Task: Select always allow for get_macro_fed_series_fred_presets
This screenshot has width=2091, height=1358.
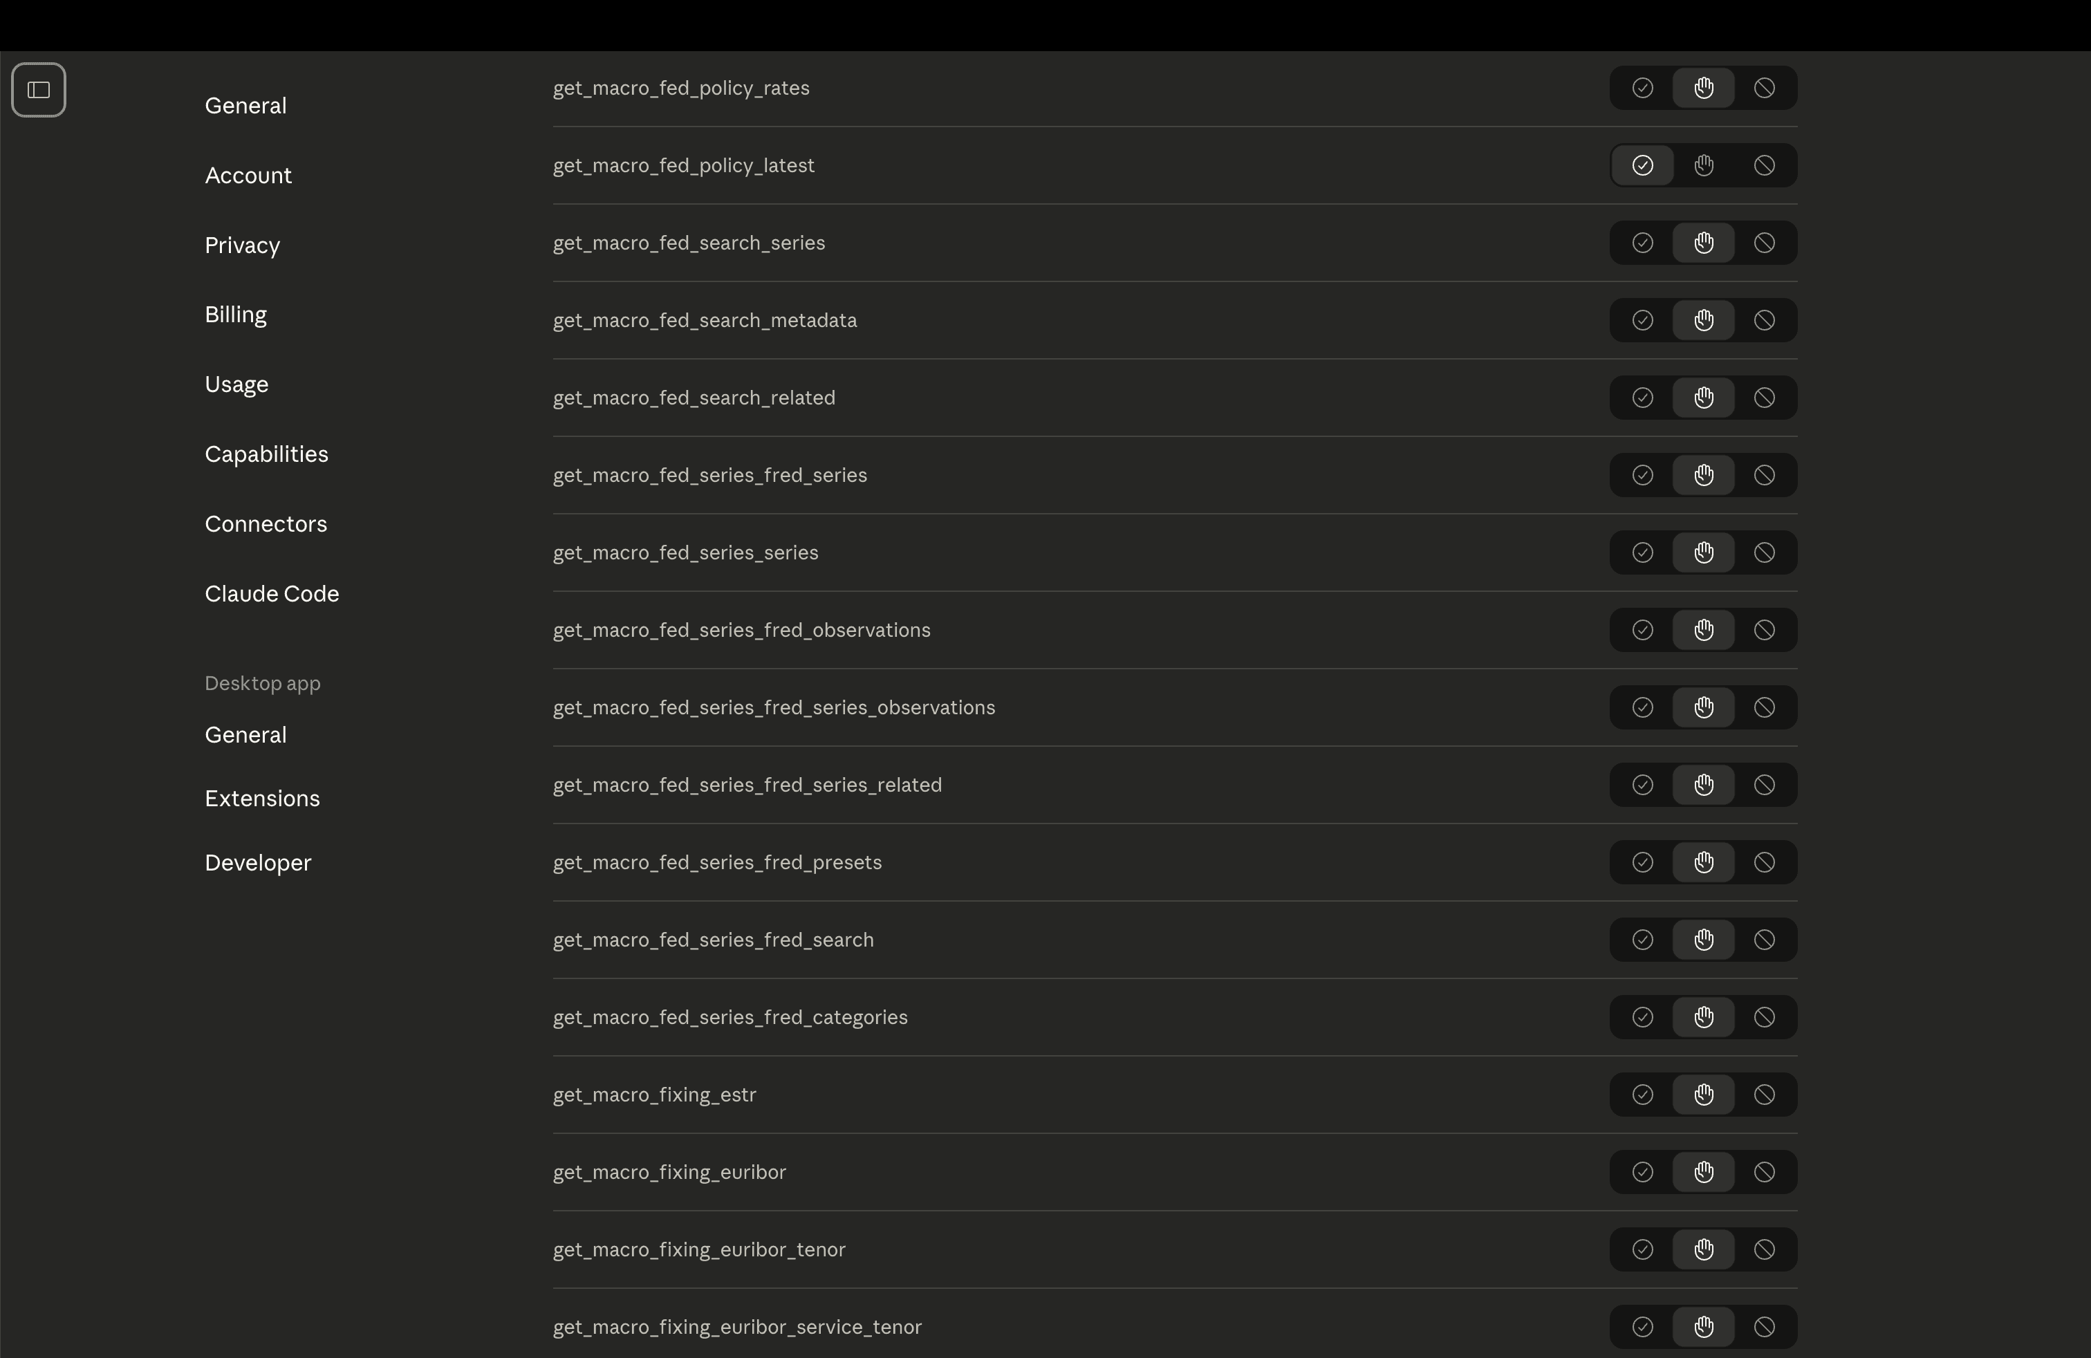Action: point(1642,862)
